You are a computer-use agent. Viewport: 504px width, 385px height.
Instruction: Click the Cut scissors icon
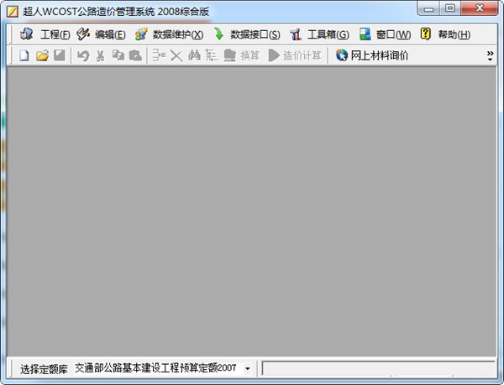pos(100,56)
